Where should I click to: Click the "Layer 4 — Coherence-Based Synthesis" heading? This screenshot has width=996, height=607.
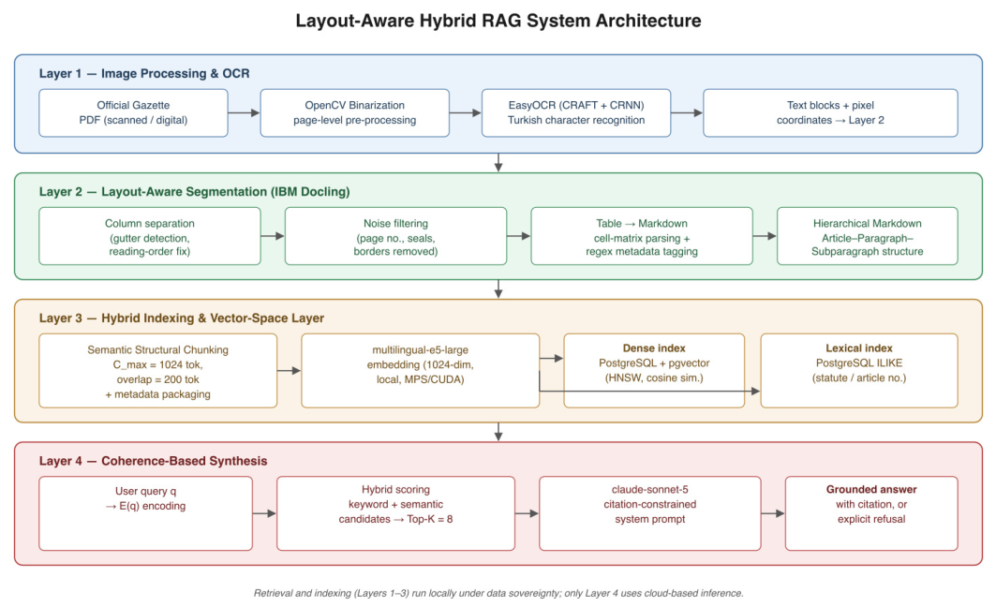click(153, 461)
